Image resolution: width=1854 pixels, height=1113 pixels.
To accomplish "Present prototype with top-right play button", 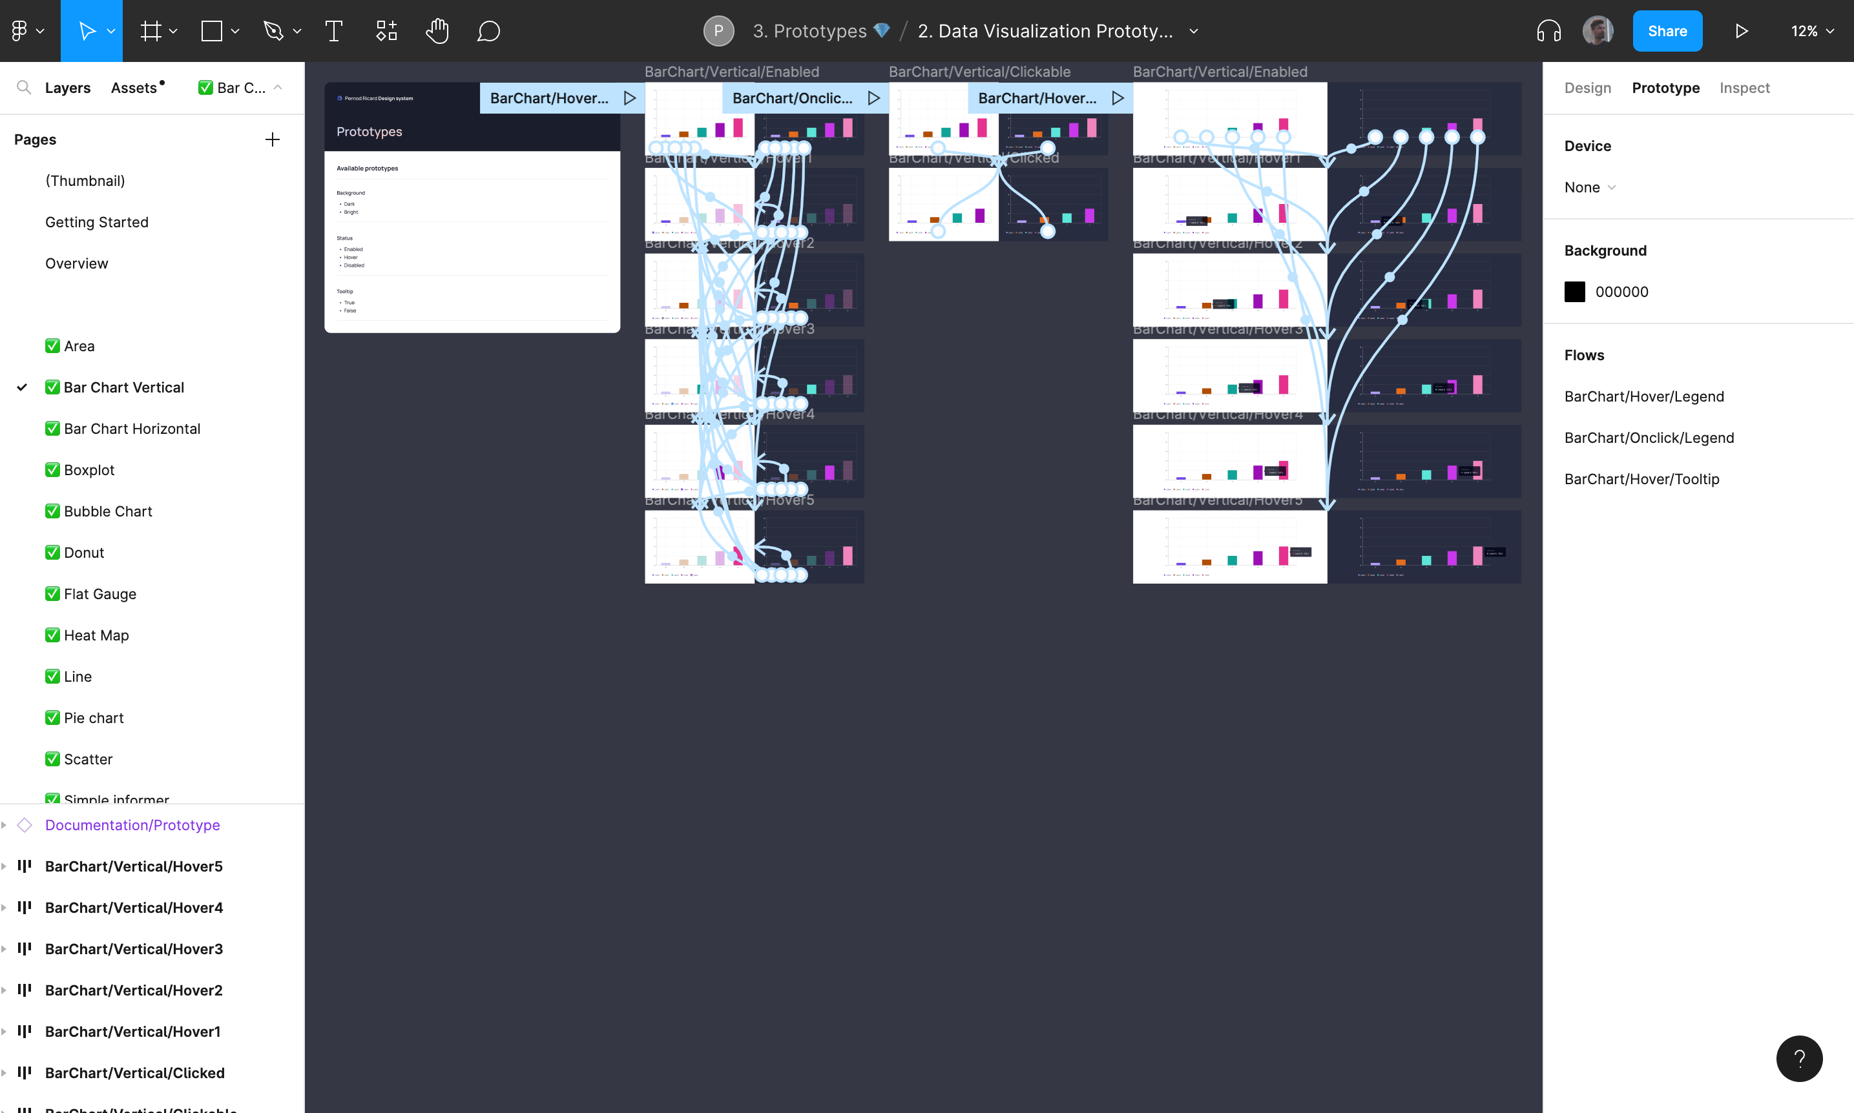I will click(1742, 31).
